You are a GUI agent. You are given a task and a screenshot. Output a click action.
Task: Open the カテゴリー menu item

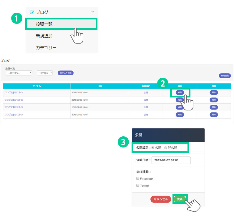(46, 47)
